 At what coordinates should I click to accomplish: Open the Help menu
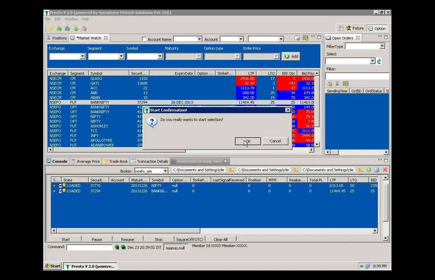pos(85,19)
